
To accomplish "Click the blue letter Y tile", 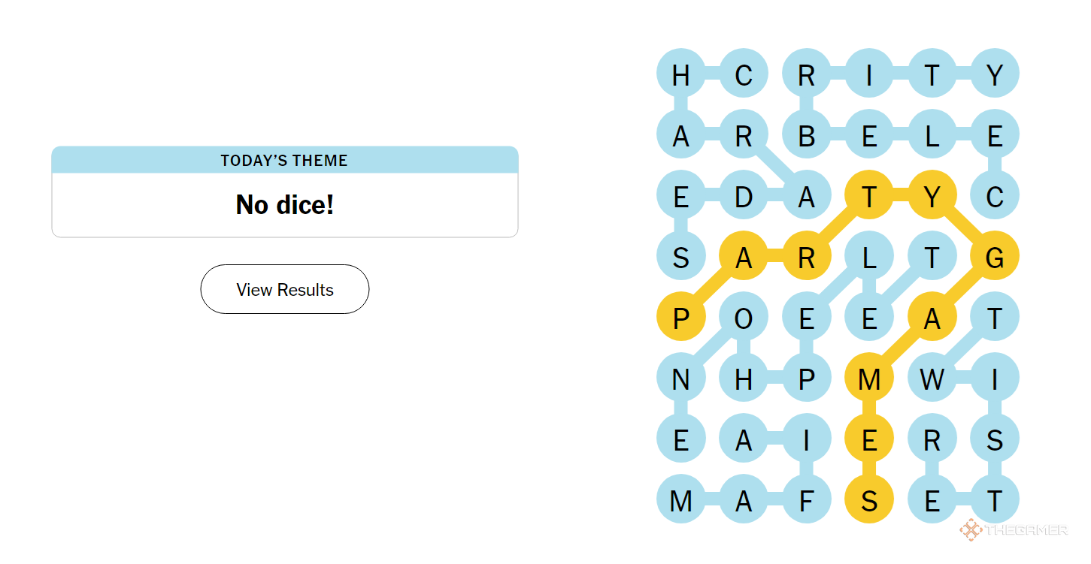I will click(995, 74).
